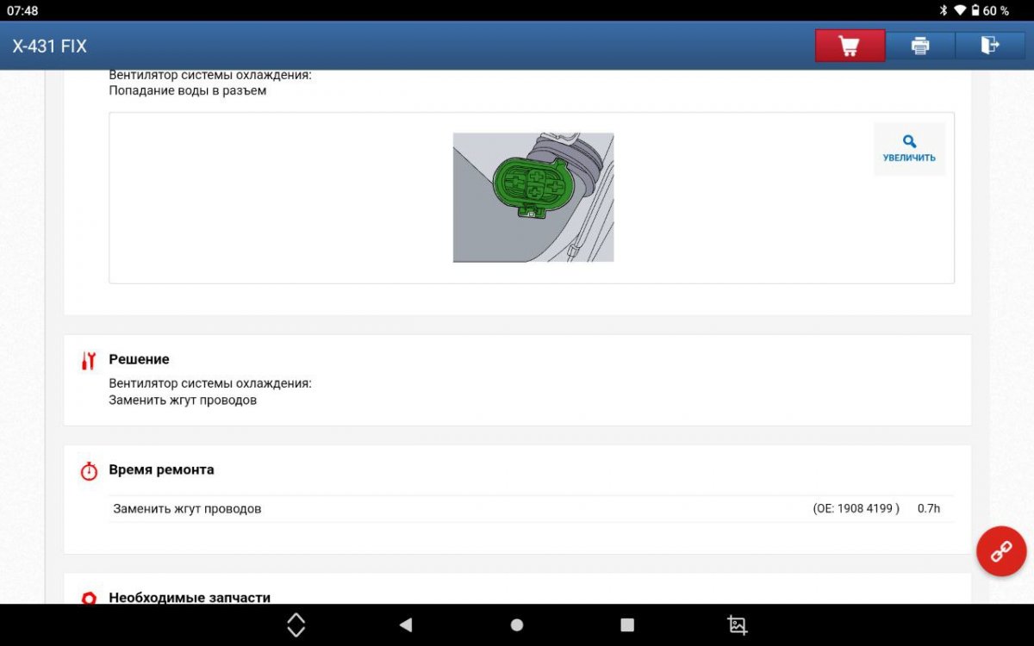Tap the recent apps square button

click(627, 625)
